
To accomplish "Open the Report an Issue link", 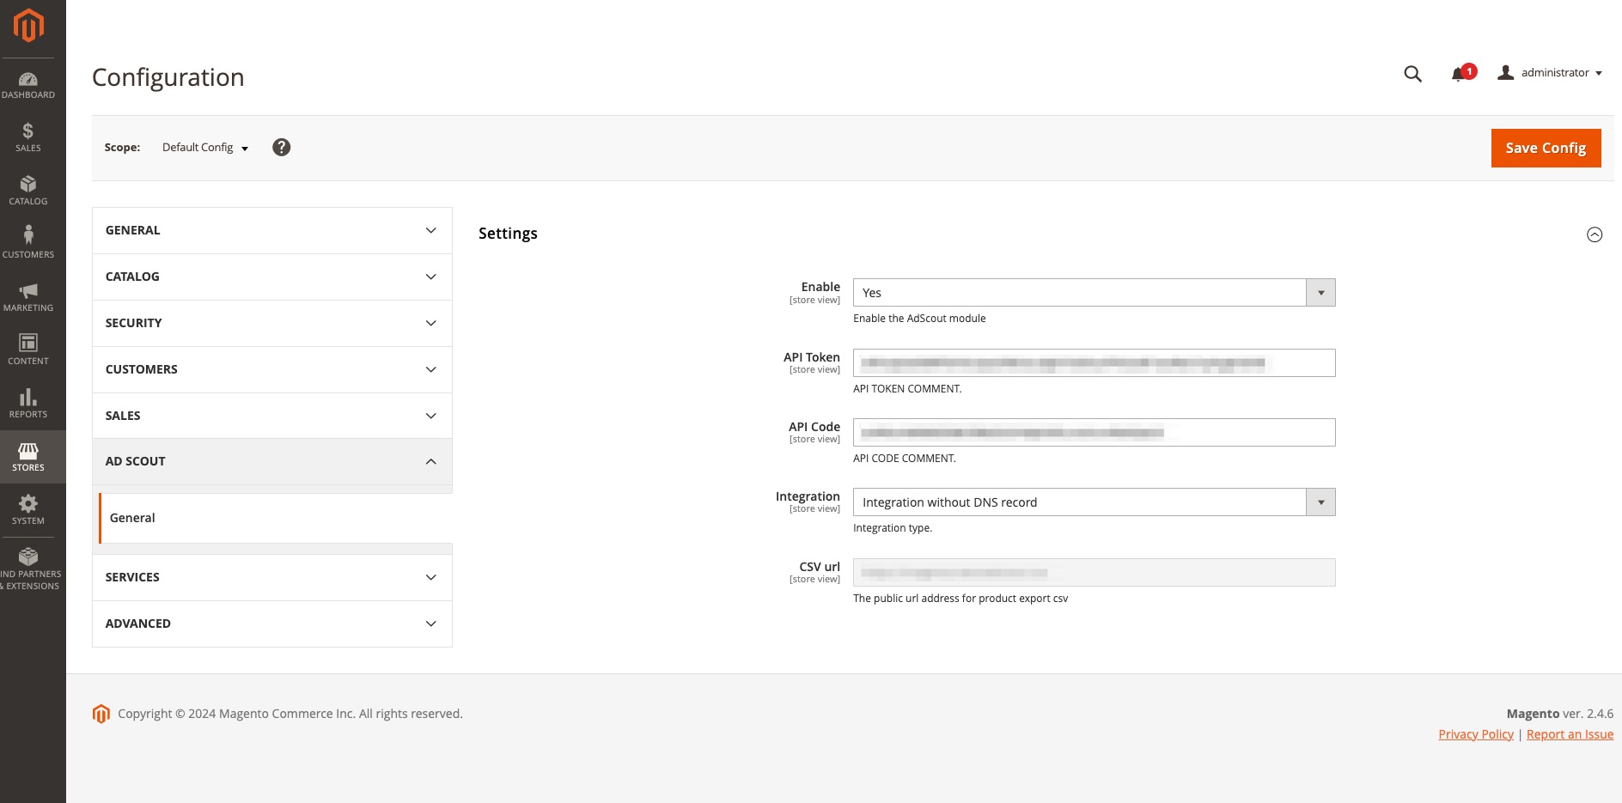I will (x=1570, y=734).
